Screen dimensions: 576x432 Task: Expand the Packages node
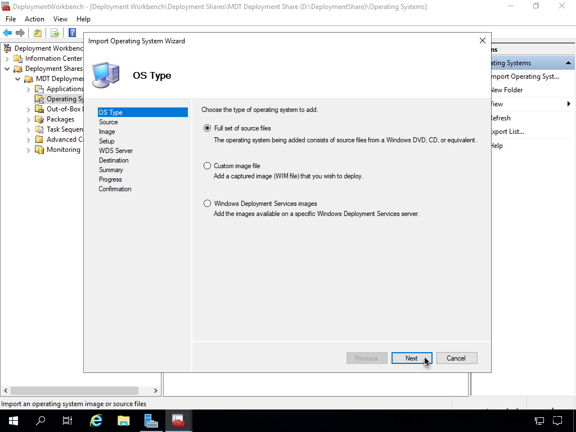(x=28, y=120)
